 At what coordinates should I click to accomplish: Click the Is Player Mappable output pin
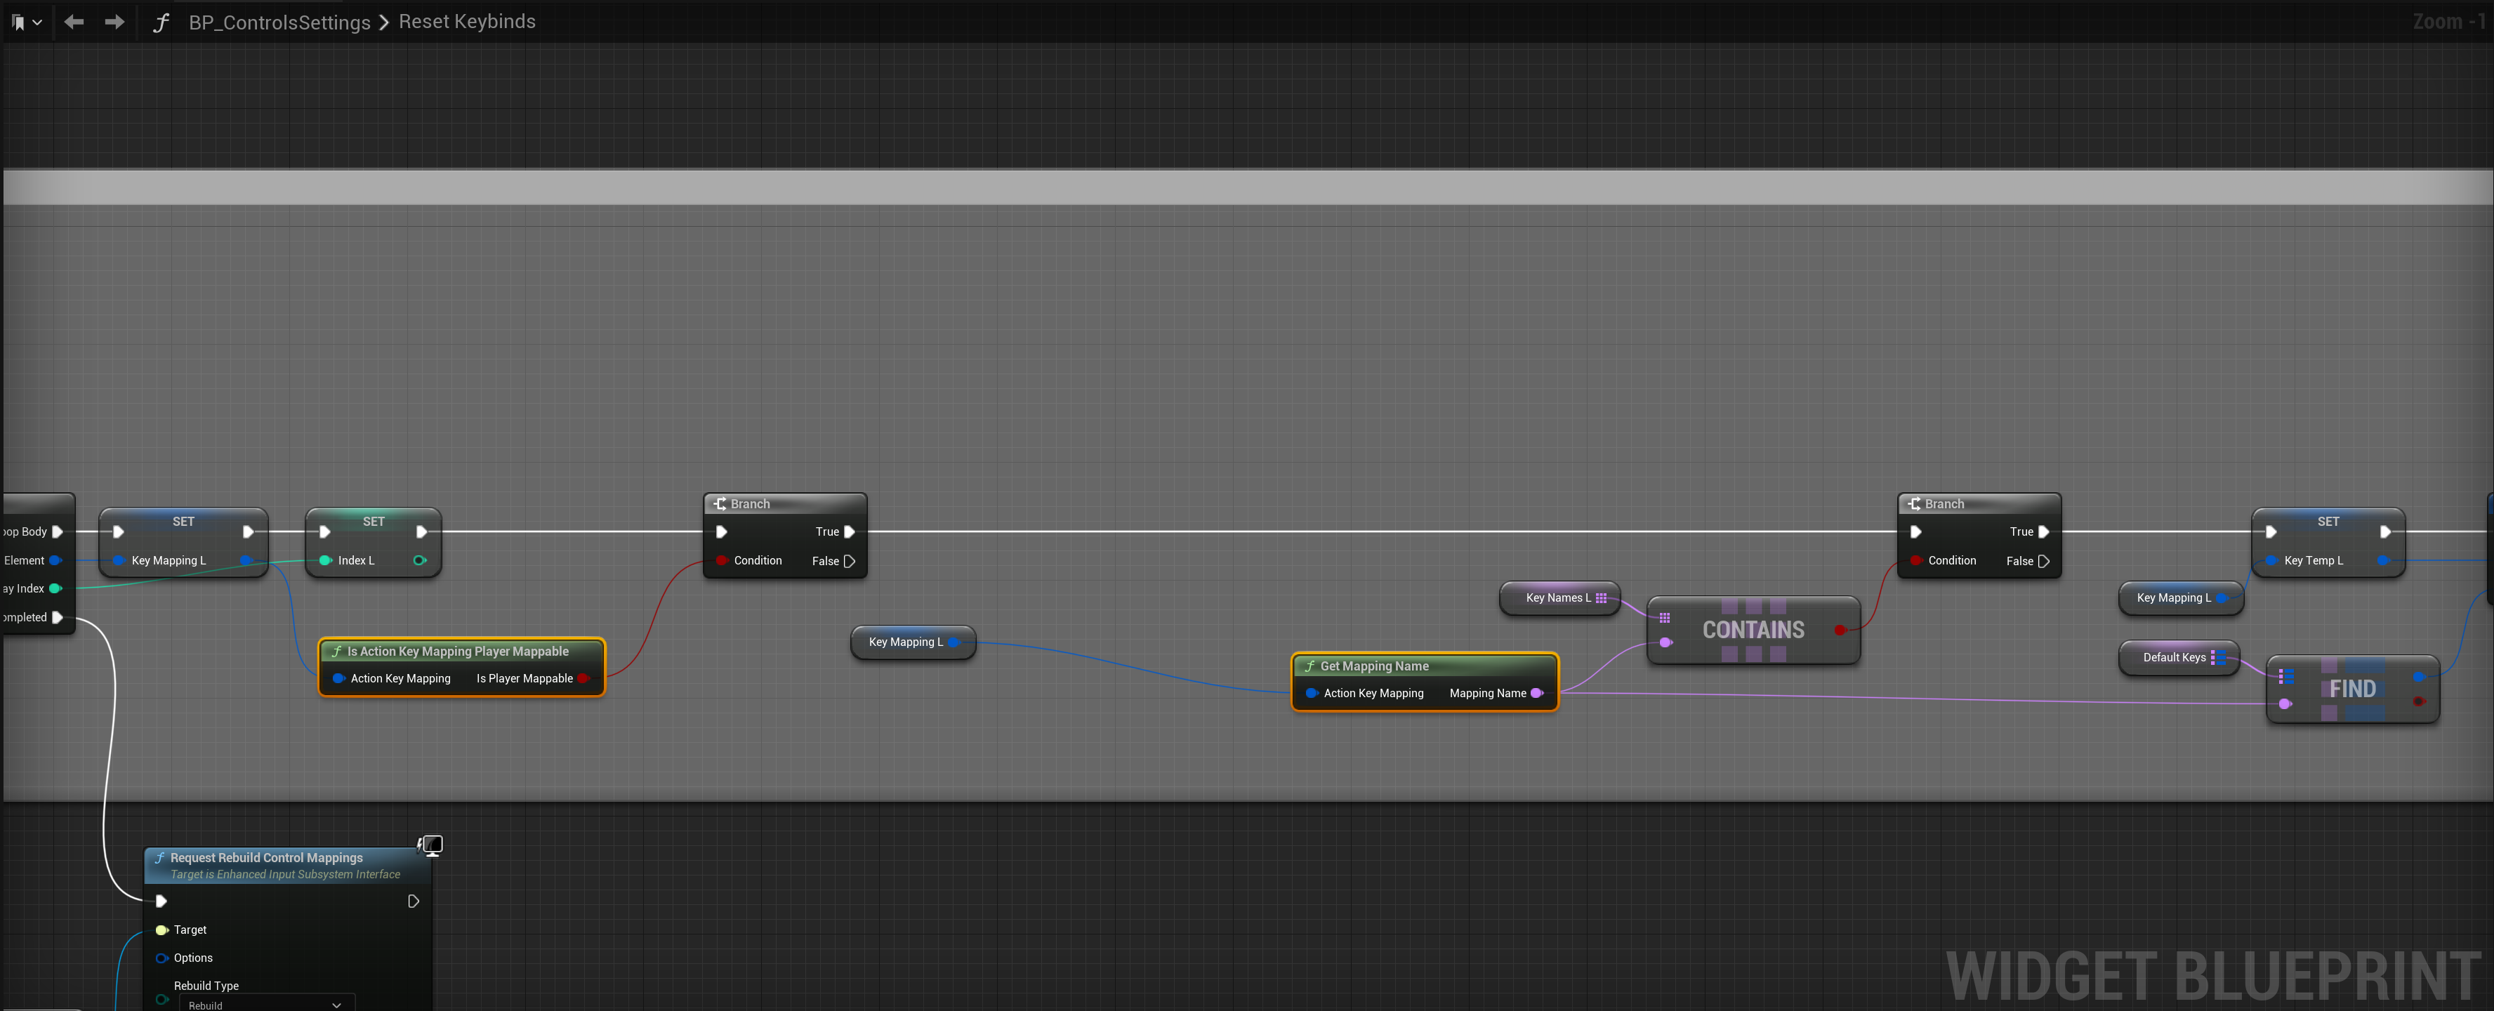(583, 679)
